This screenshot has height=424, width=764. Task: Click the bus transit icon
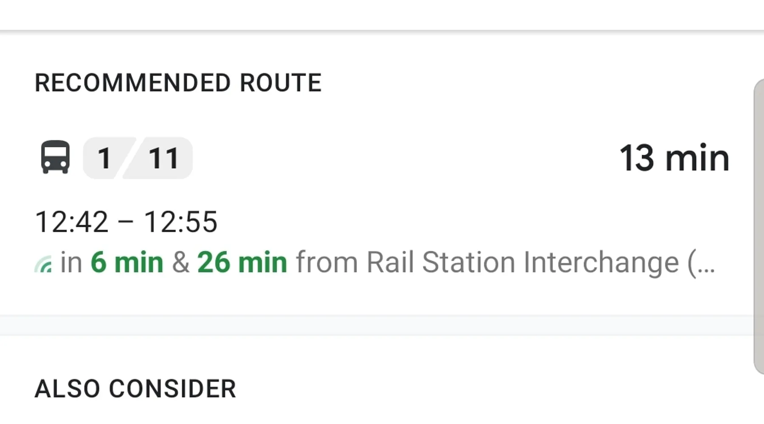tap(55, 157)
